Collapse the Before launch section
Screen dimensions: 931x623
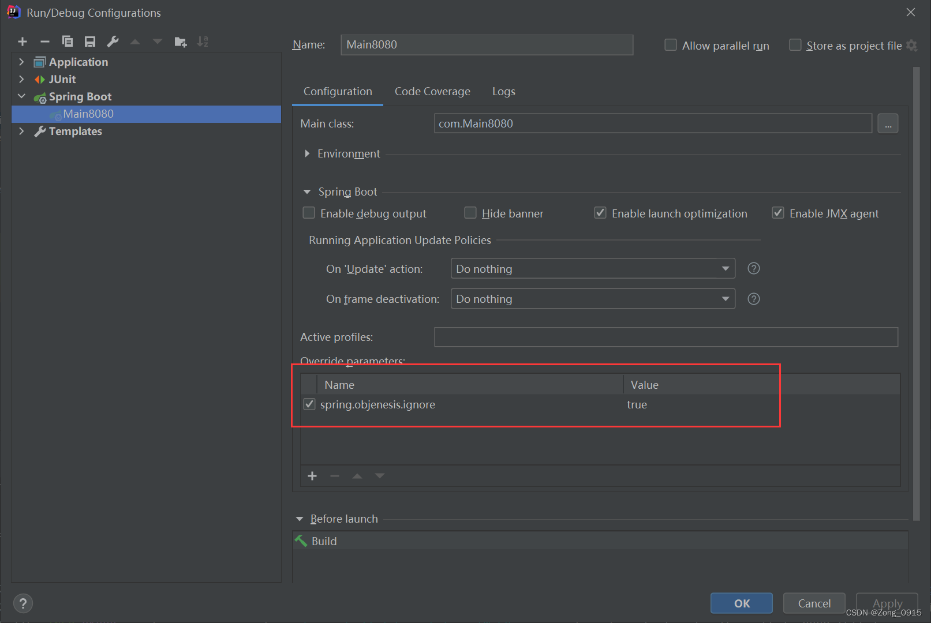pyautogui.click(x=299, y=519)
